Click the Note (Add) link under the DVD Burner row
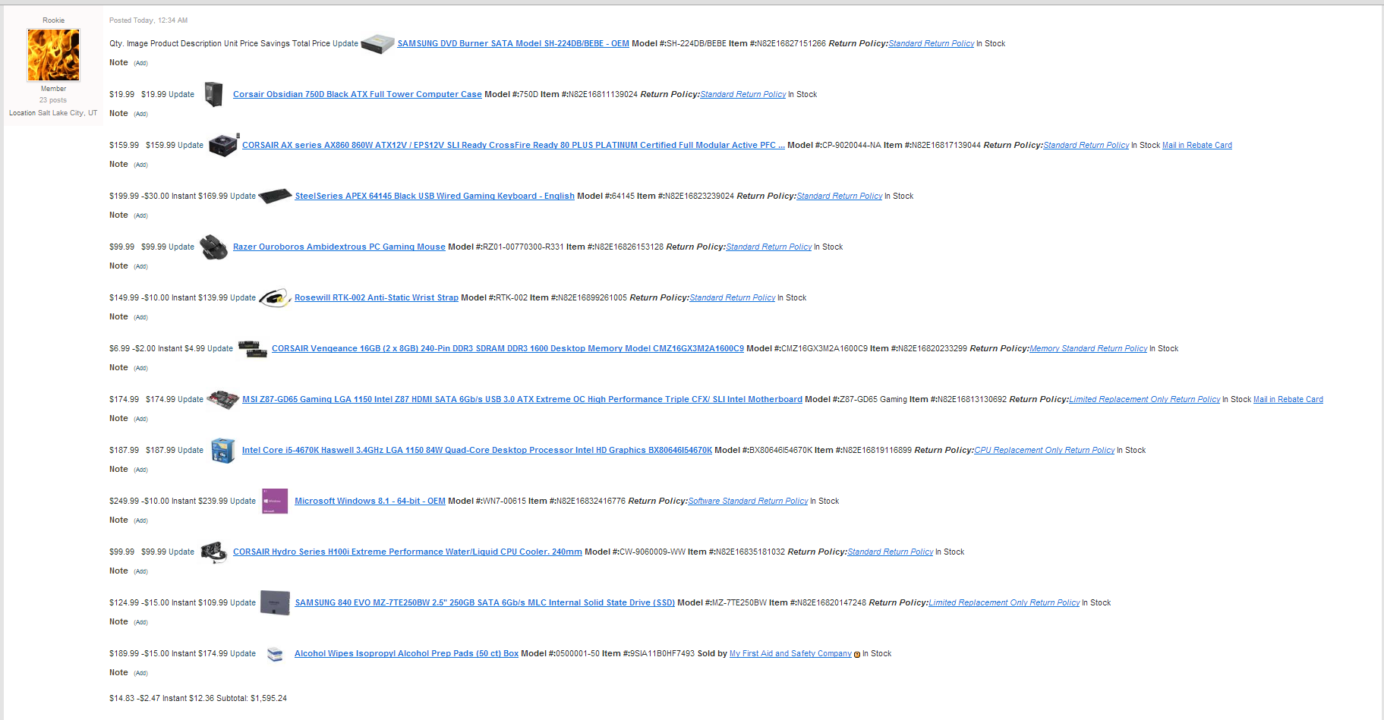Screen dimensions: 1384x720 pyautogui.click(x=140, y=64)
